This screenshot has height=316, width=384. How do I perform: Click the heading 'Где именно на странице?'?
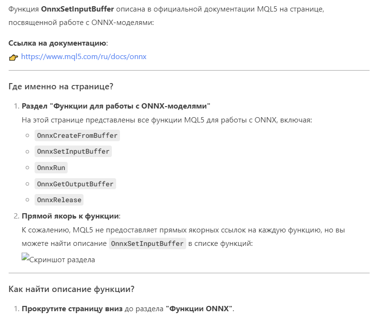61,86
